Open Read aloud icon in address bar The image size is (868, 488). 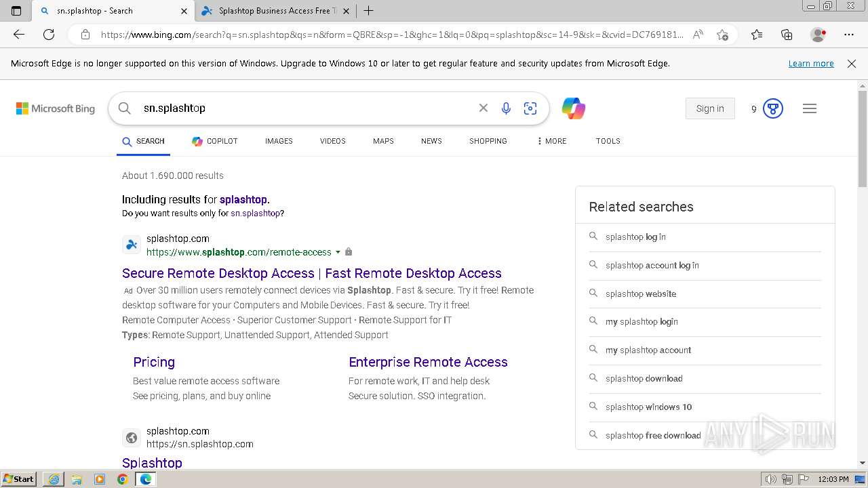(x=698, y=35)
